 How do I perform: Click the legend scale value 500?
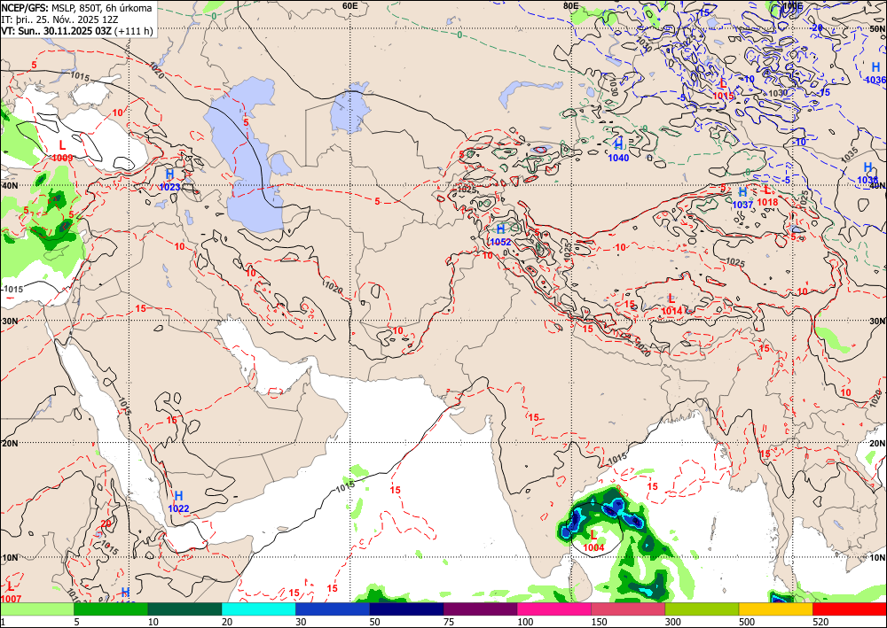coord(747,622)
